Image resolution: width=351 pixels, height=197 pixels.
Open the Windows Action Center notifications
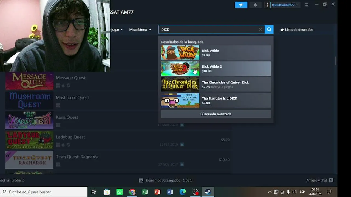(329, 192)
